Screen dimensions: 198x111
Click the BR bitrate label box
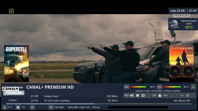click(x=32, y=107)
